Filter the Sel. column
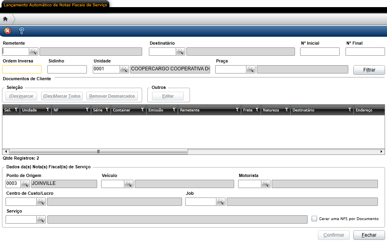The height and width of the screenshot is (241, 387). click(16, 110)
